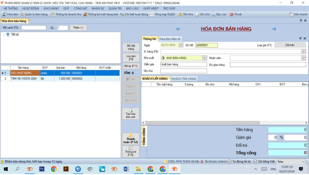Go to next invoice with right arrow
Viewport: 309px width, 175px height.
(x=274, y=29)
